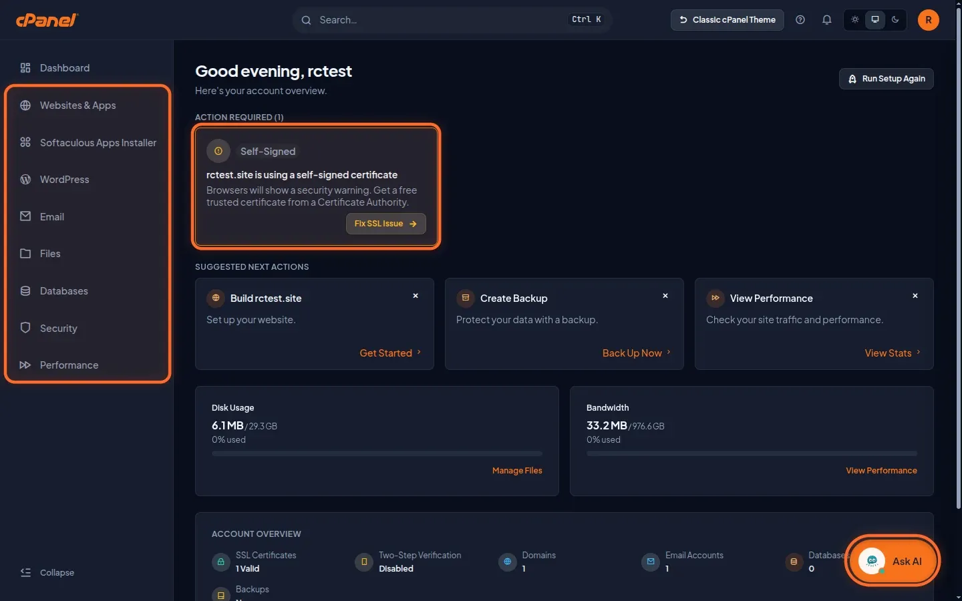
Task: Click Get Started link
Action: click(390, 353)
